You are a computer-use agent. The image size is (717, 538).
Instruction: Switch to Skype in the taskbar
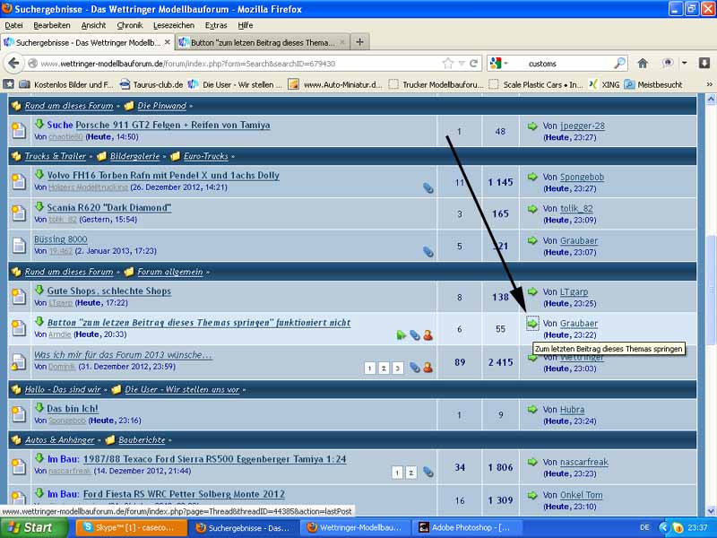click(131, 527)
